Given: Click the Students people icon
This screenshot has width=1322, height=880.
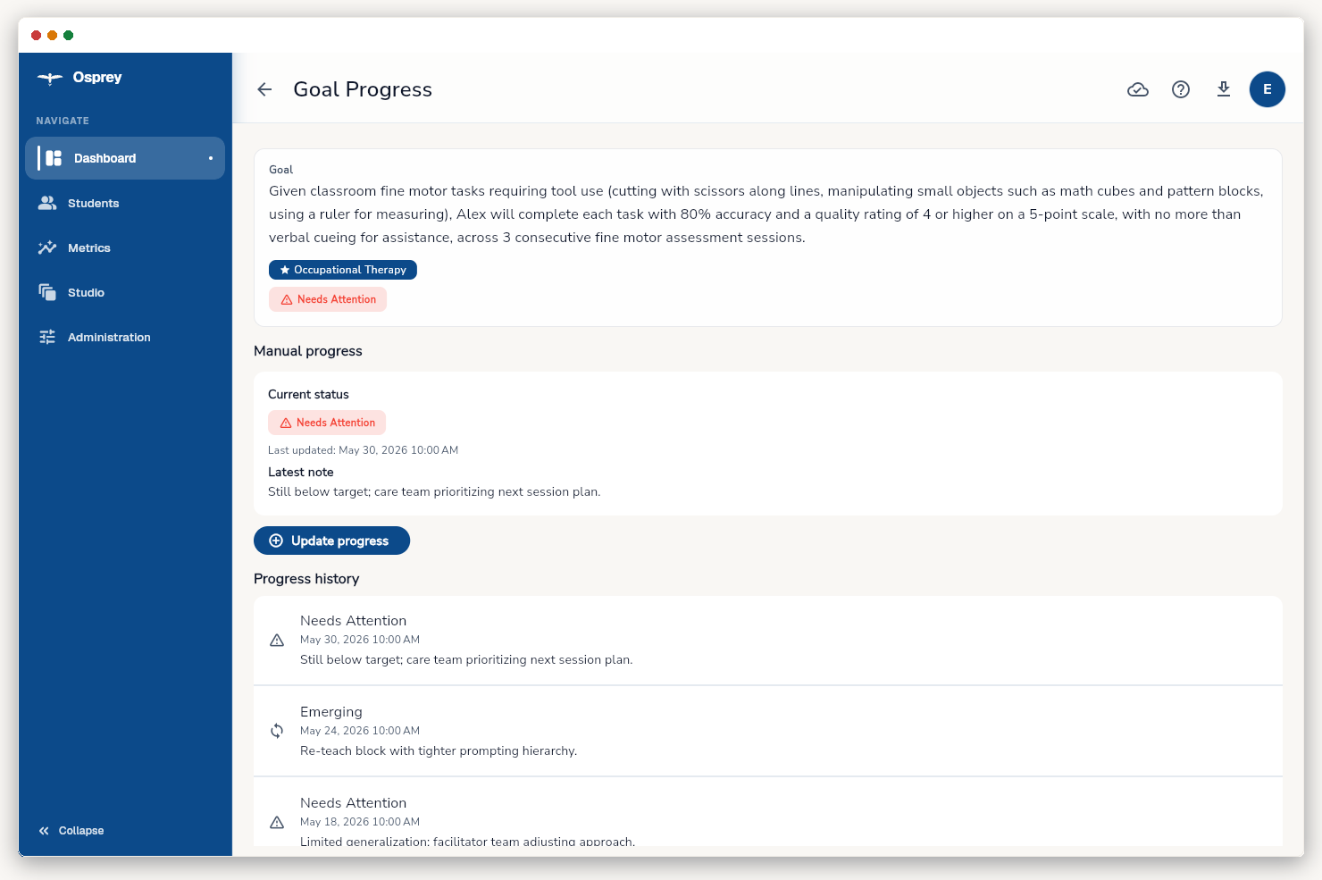Looking at the screenshot, I should point(47,203).
